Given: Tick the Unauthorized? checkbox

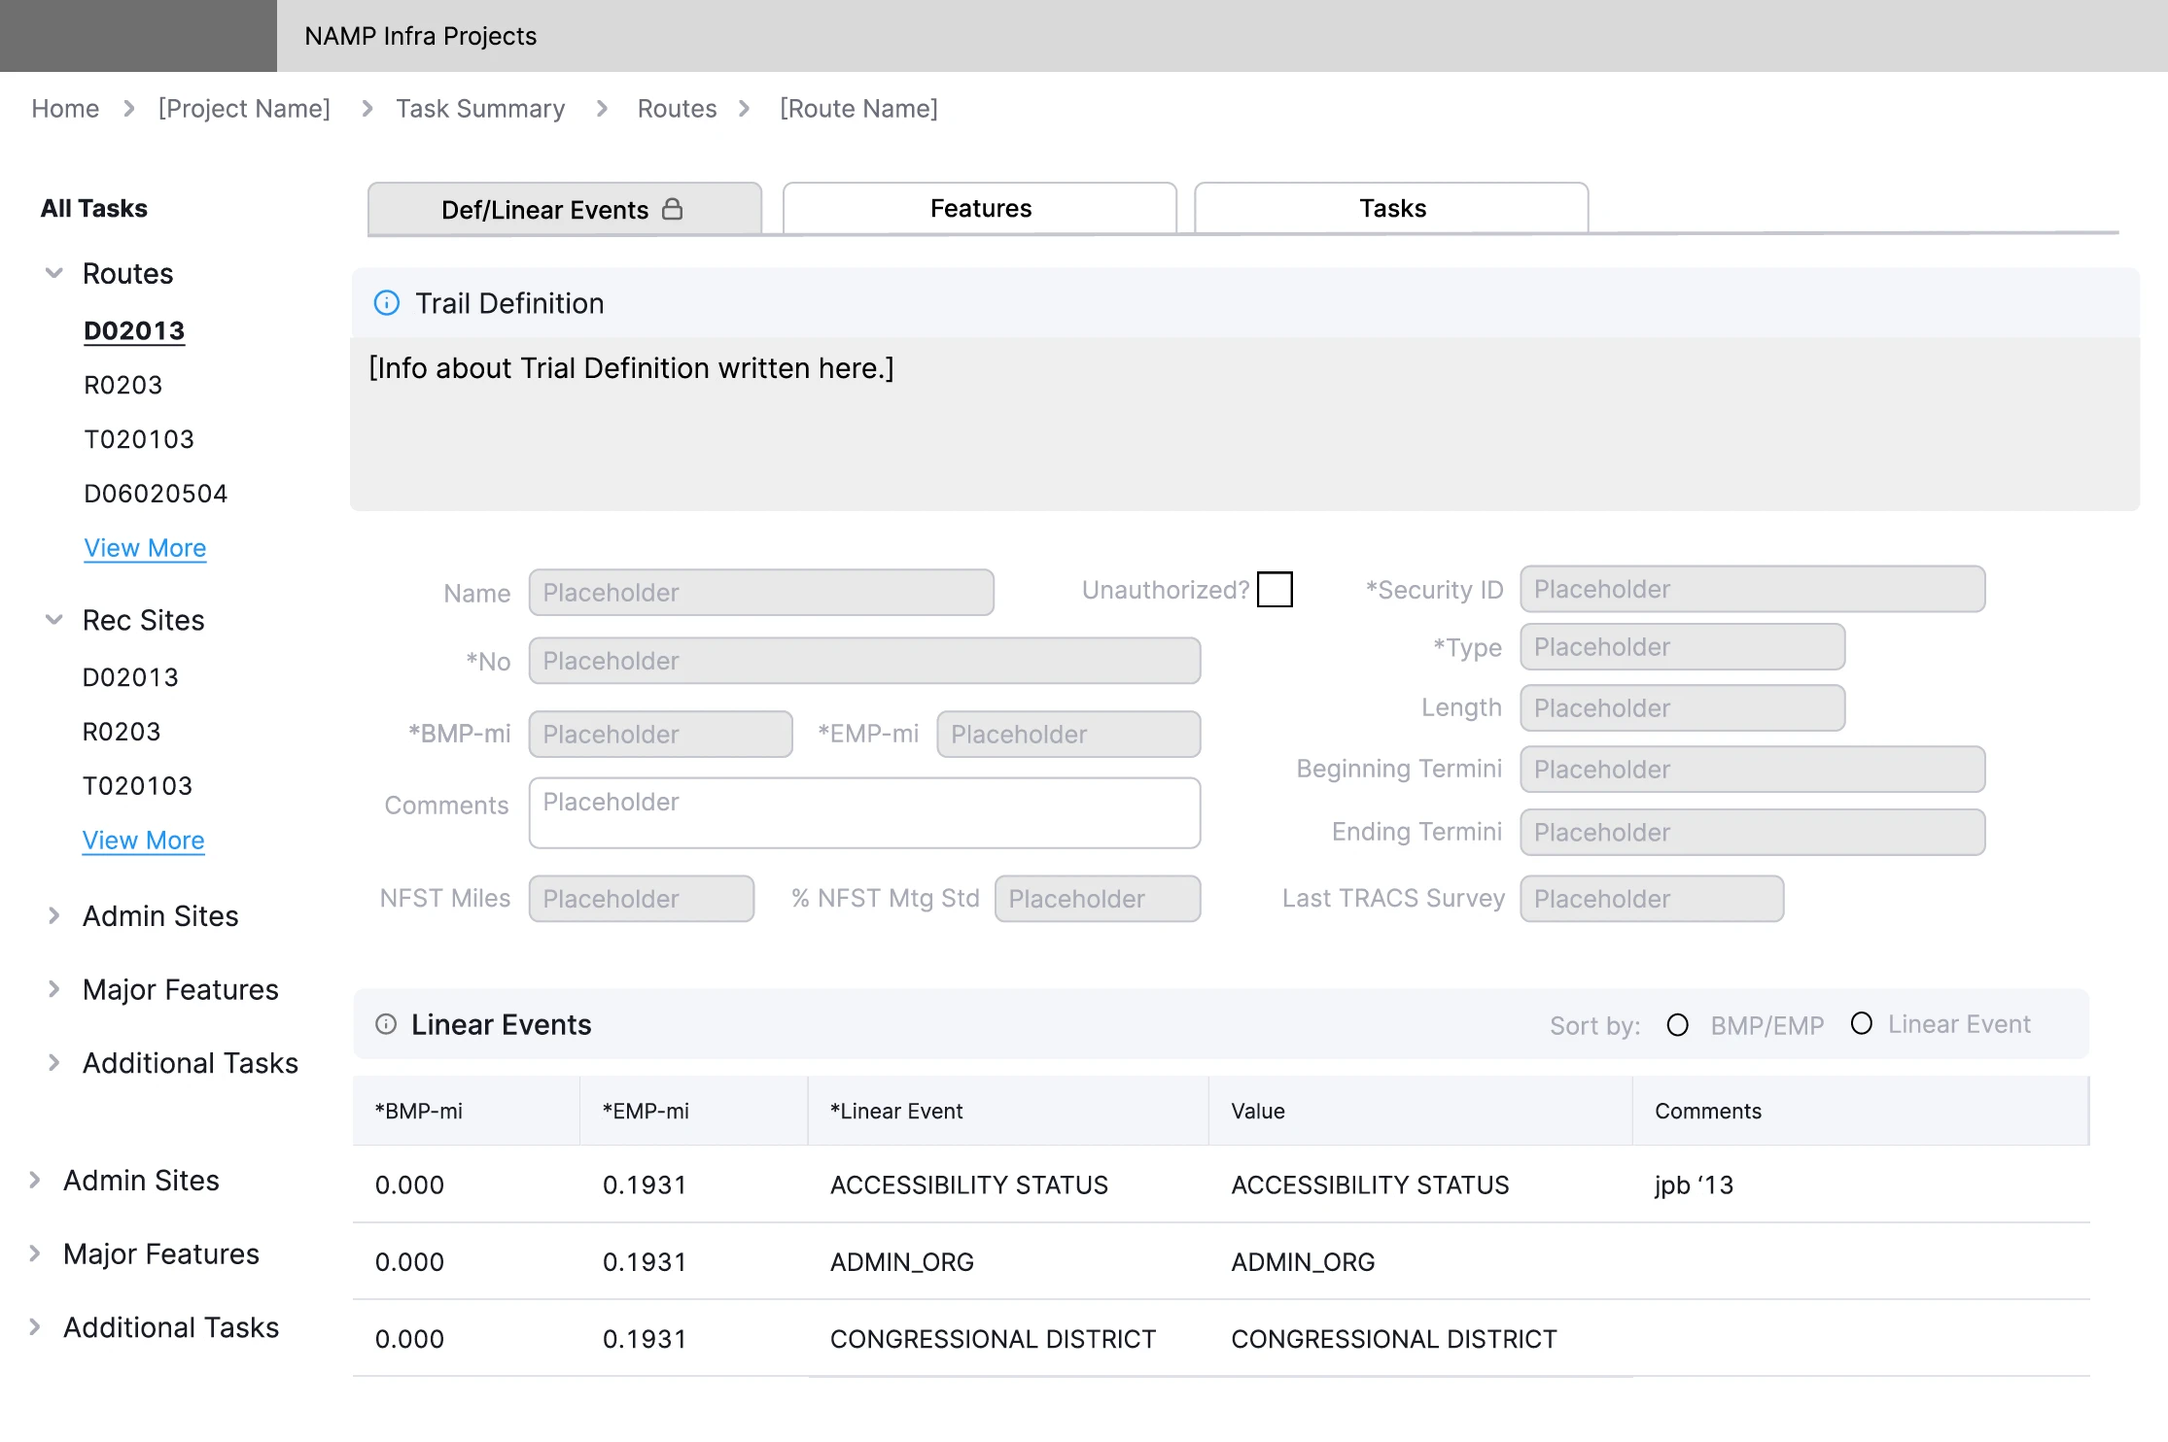Looking at the screenshot, I should [1274, 590].
